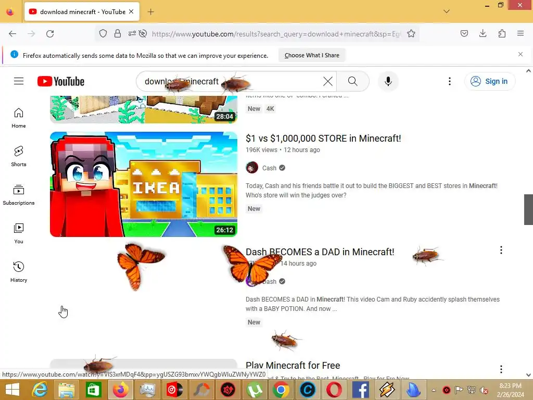This screenshot has height=400, width=533.
Task: Expand the list all tabs chevron
Action: point(446,11)
